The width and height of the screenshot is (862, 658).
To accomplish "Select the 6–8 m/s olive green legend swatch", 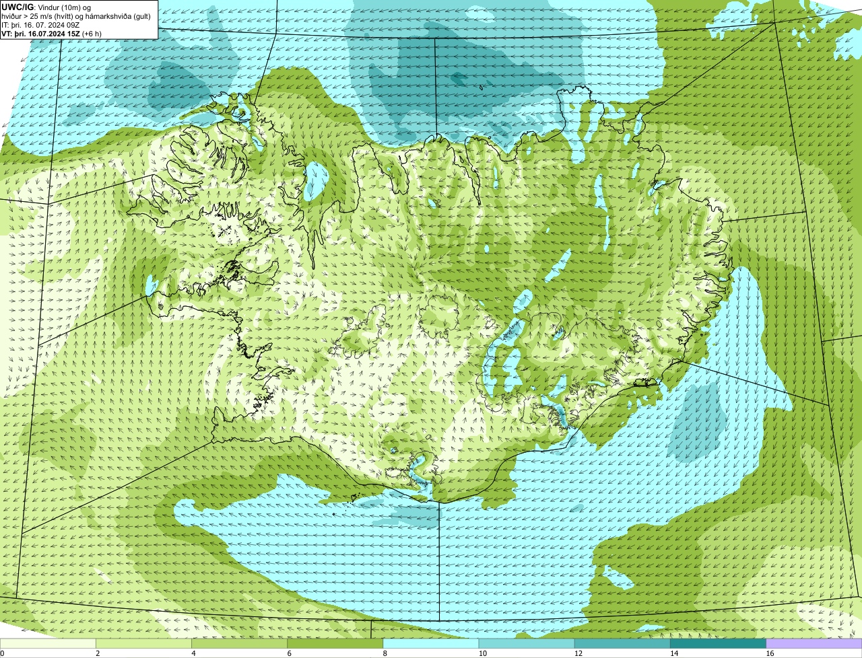I will click(x=335, y=644).
